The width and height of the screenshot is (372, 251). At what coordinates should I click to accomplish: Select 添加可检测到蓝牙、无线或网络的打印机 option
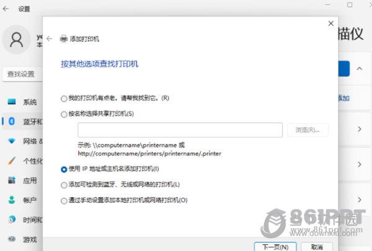pyautogui.click(x=64, y=185)
